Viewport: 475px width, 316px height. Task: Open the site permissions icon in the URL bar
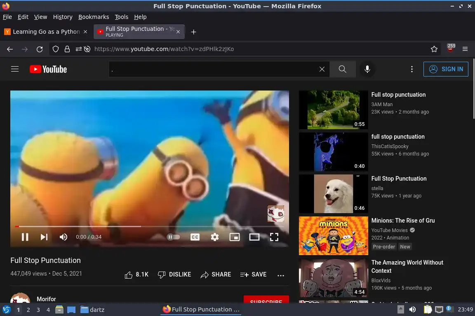[78, 49]
